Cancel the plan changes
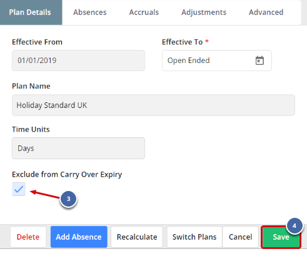307x264 pixels. 241,237
